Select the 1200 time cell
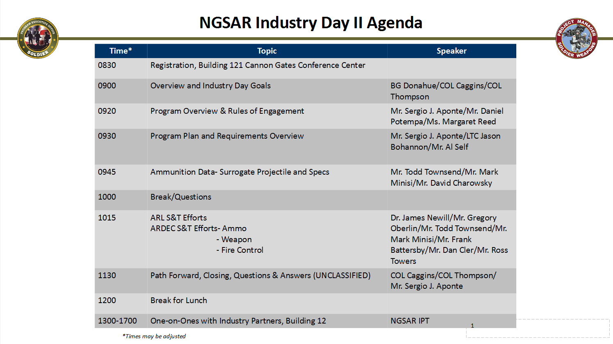613x344 pixels. tap(121, 304)
